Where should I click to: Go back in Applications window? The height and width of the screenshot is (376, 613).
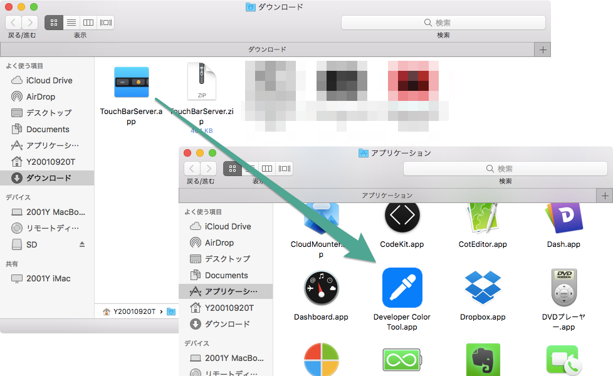(192, 169)
